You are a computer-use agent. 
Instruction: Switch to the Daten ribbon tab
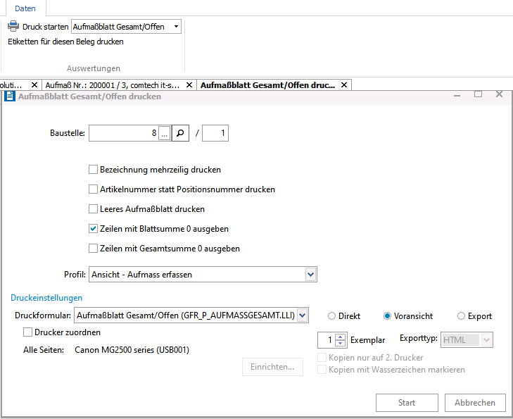tap(25, 8)
